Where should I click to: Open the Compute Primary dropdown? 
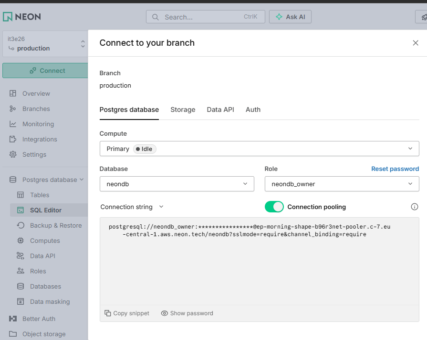pyautogui.click(x=259, y=149)
